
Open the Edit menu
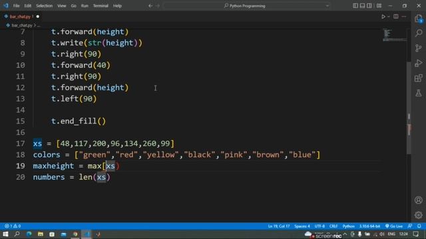(28, 6)
